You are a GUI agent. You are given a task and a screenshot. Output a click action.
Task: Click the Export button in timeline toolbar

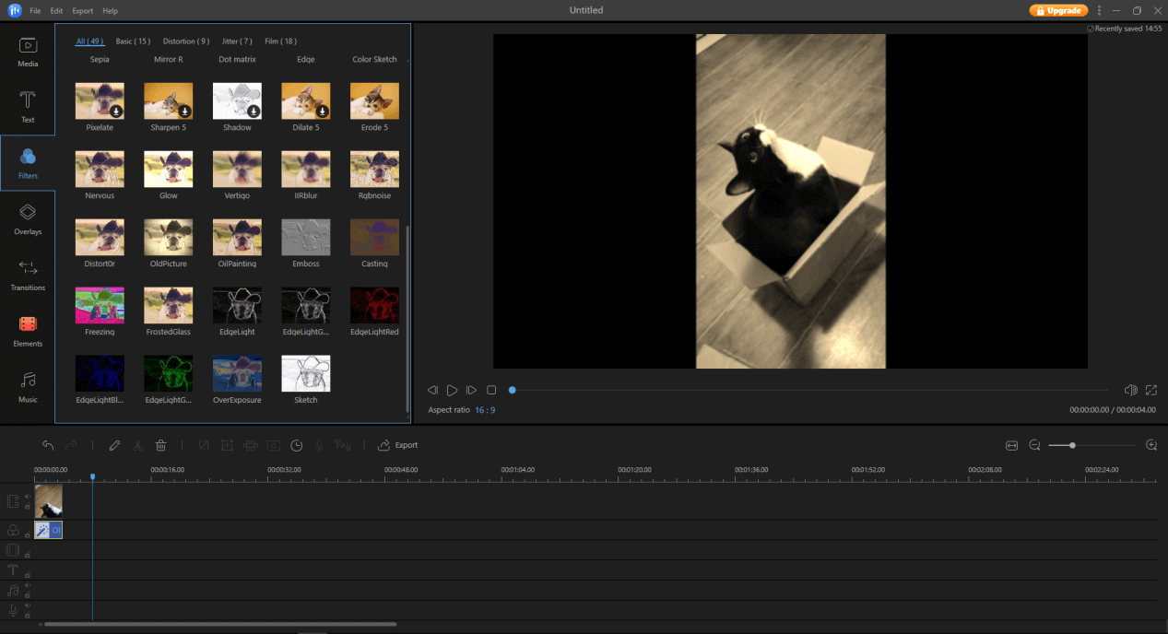click(x=397, y=445)
